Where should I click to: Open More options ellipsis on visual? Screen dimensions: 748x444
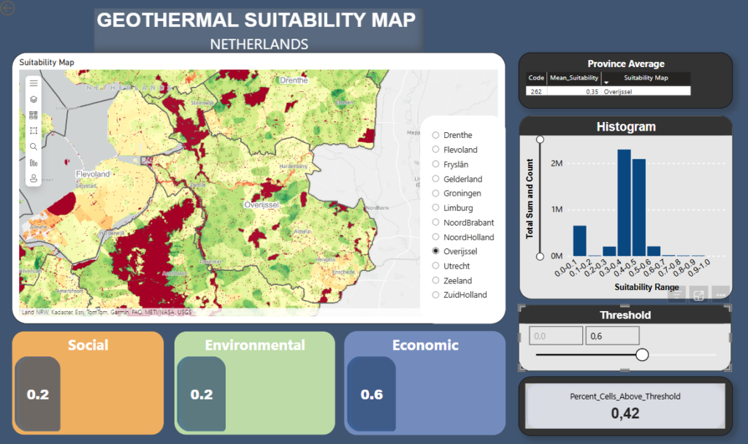click(x=721, y=295)
